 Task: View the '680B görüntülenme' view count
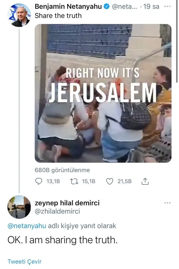pyautogui.click(x=62, y=170)
